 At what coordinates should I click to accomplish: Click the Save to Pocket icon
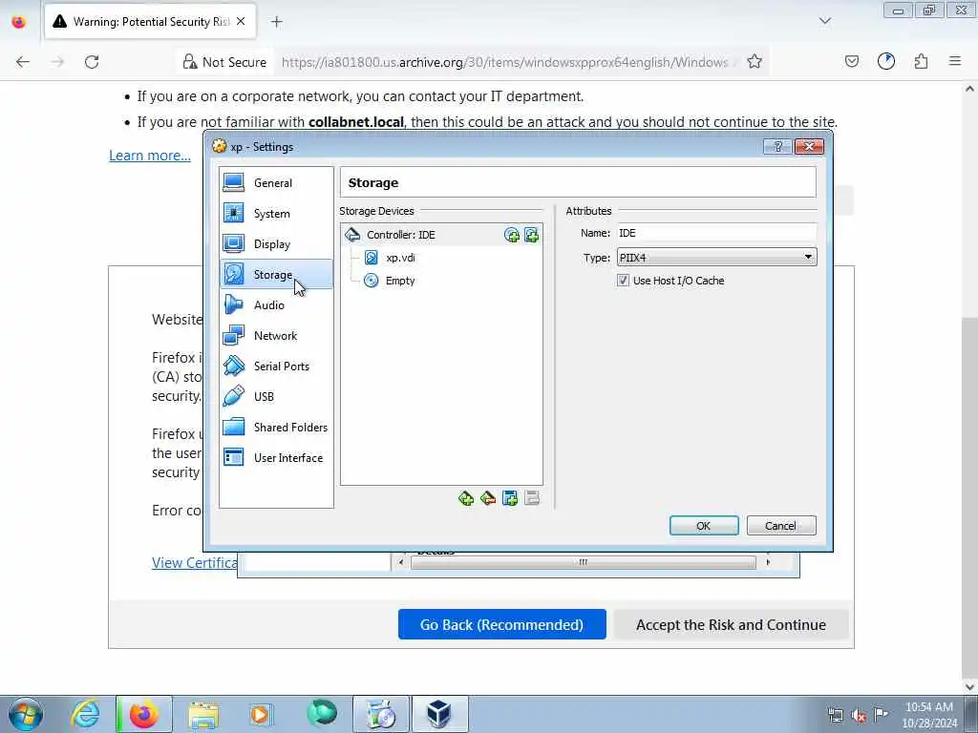pyautogui.click(x=852, y=61)
